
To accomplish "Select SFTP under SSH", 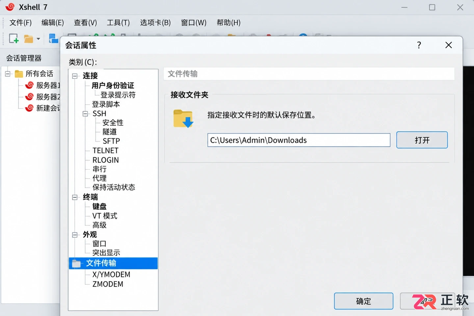I will pyautogui.click(x=111, y=141).
